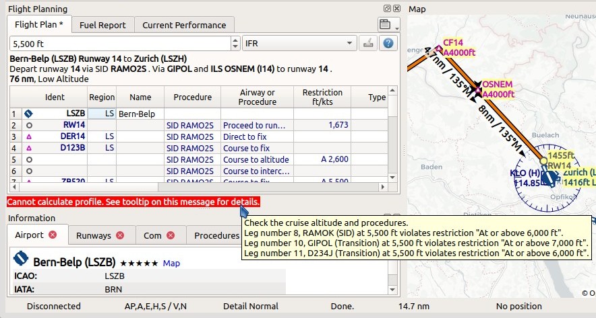Select the D123B ident cell
Viewport: 596px width, 318px height.
tap(55, 148)
